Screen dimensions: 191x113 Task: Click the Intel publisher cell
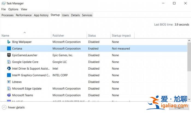[55, 69]
